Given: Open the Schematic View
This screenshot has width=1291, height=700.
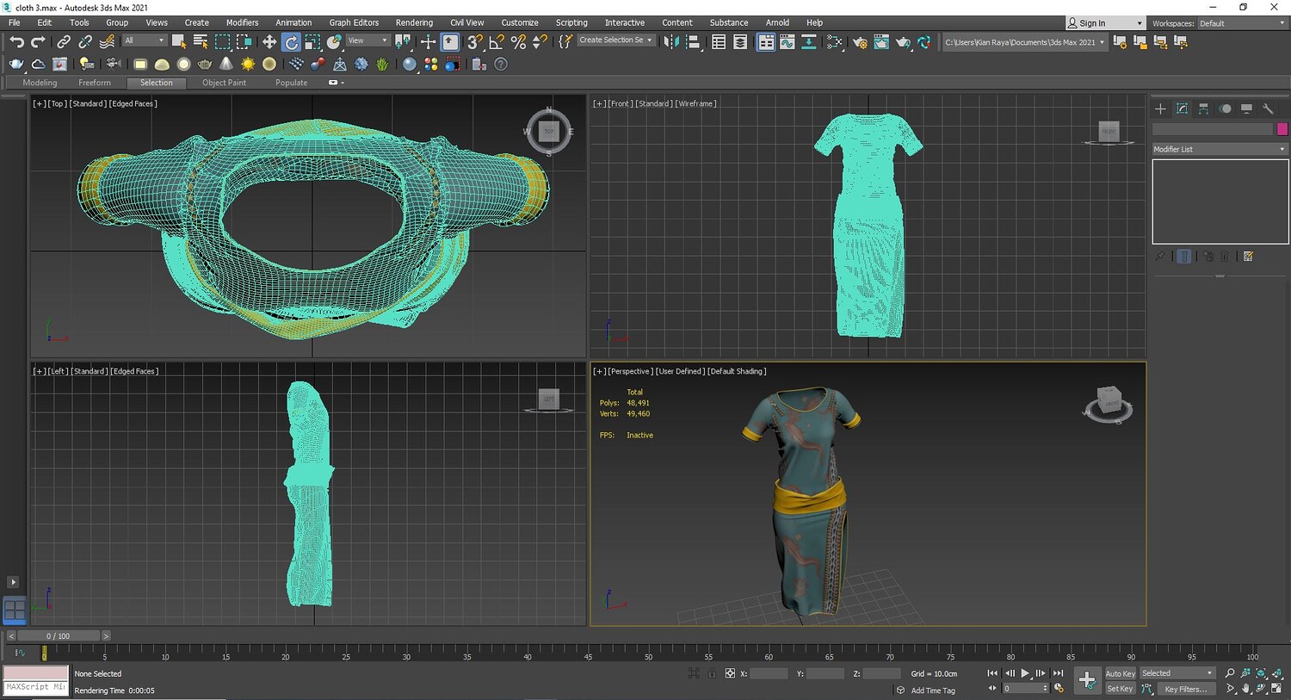Looking at the screenshot, I should coord(809,41).
